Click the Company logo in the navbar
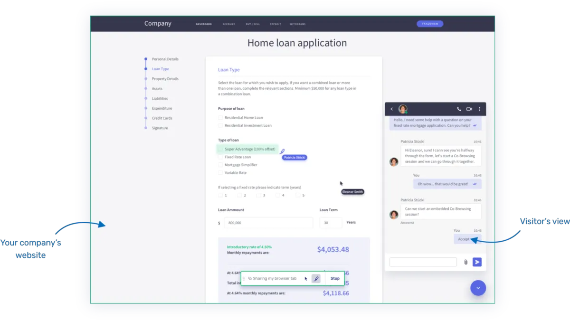570x321 pixels. click(158, 23)
